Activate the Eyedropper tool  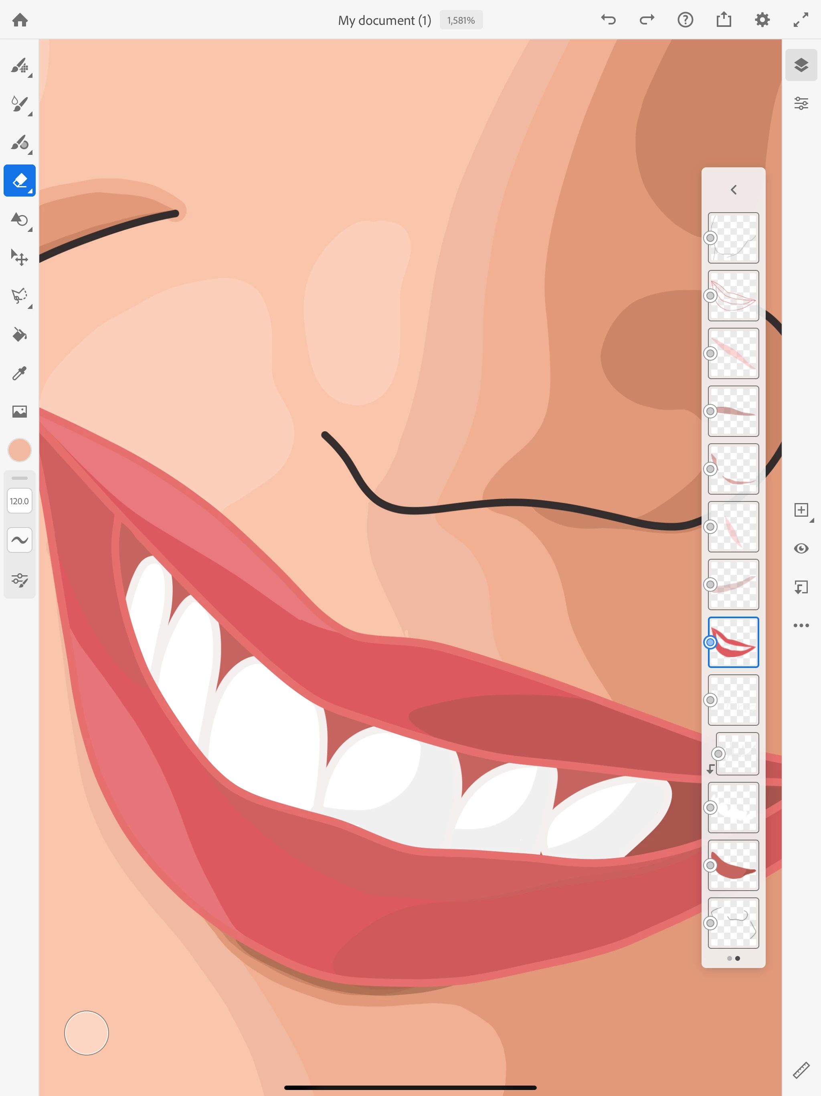click(19, 373)
